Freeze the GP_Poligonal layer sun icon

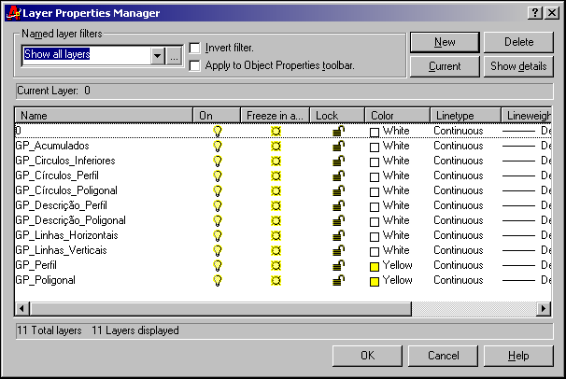pos(276,281)
